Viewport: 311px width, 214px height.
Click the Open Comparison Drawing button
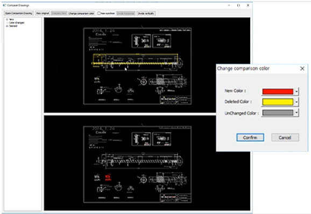[x=19, y=13]
